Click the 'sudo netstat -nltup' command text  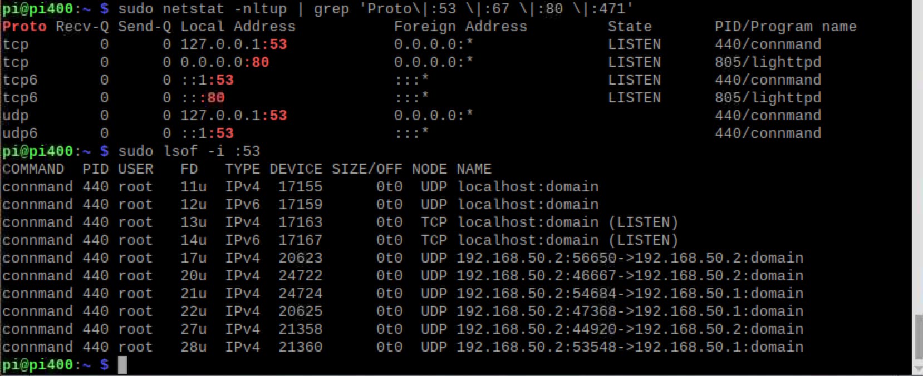pyautogui.click(x=203, y=9)
